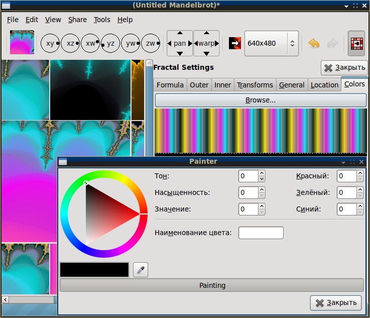Click the Значение value field
Image resolution: width=370 pixels, height=318 pixels.
click(x=248, y=209)
